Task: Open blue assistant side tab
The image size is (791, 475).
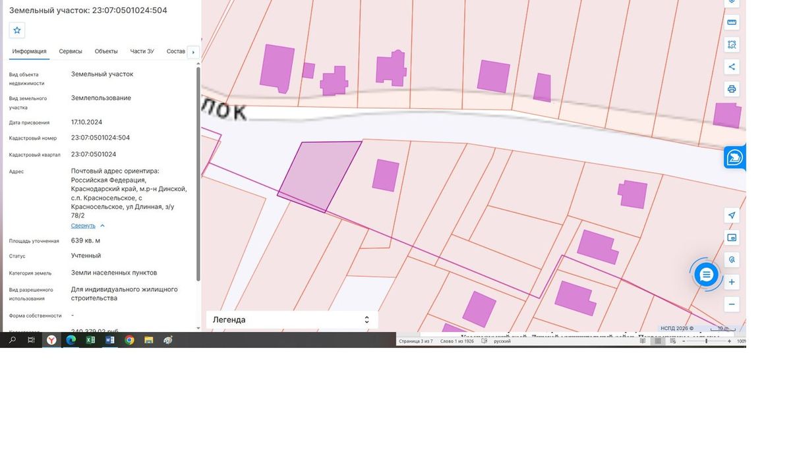Action: click(734, 157)
